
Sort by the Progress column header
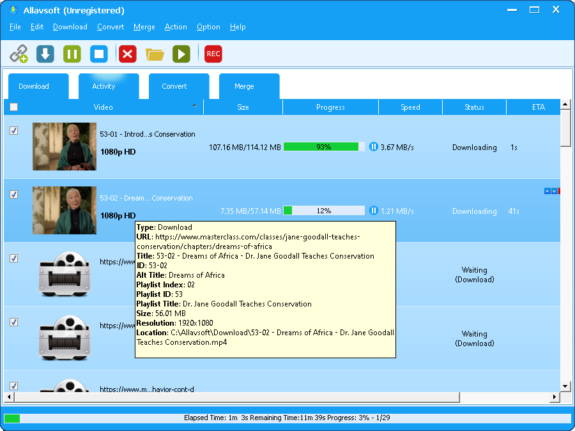(330, 107)
